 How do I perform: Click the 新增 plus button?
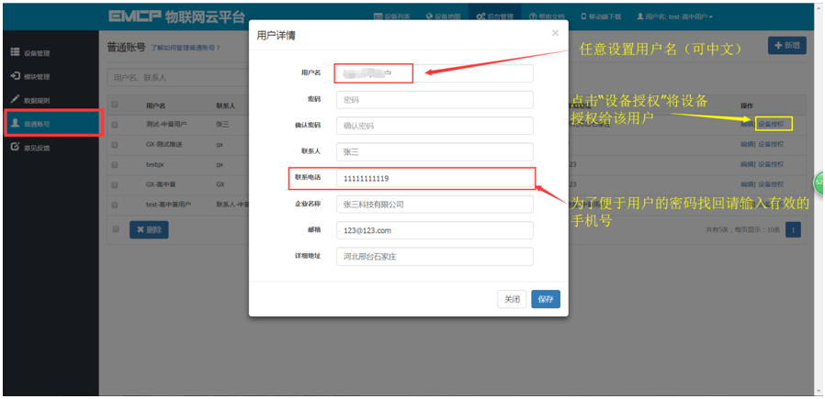(x=787, y=46)
